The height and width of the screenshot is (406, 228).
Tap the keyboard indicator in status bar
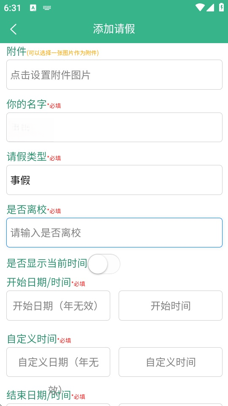tap(47, 8)
